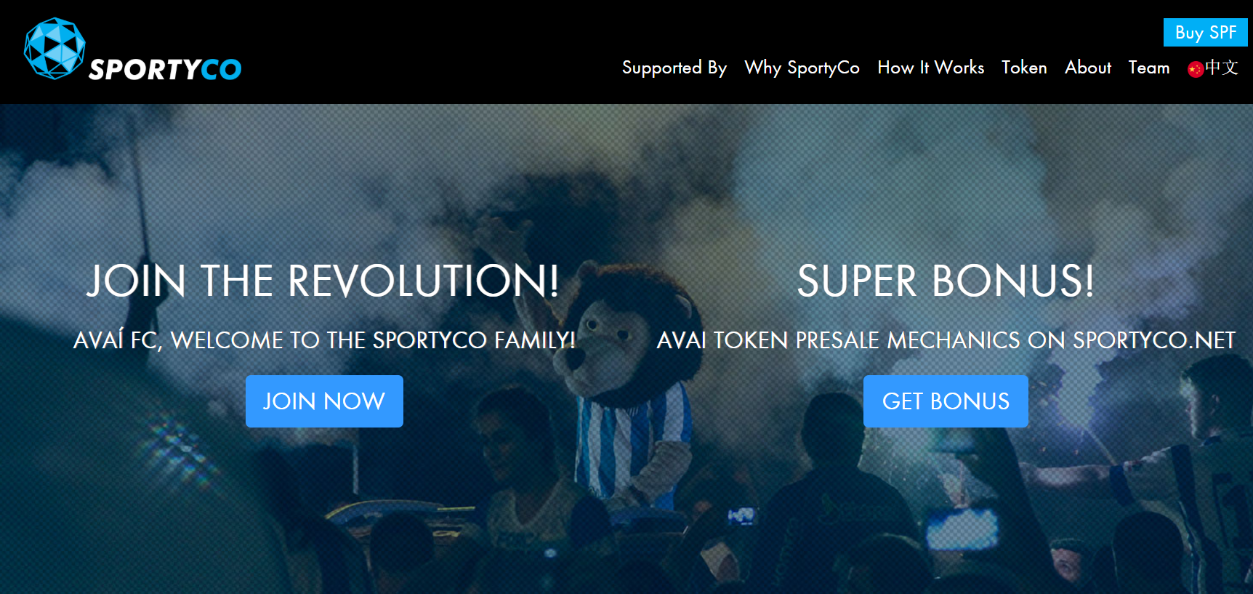Select Token in the navigation bar
Screen dimensions: 1253x594
point(1024,68)
